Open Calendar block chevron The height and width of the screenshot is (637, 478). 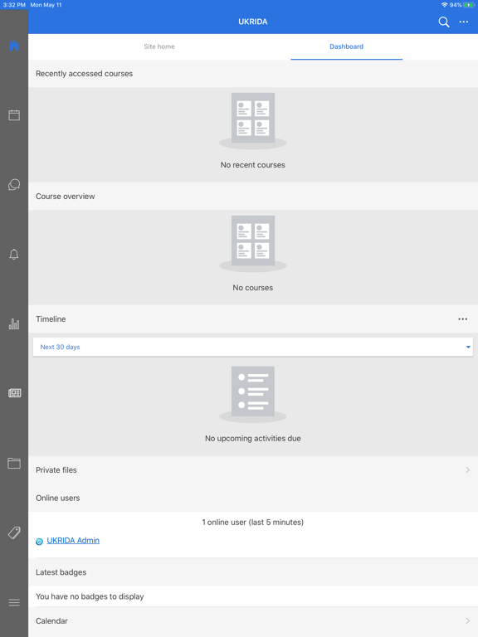click(468, 620)
